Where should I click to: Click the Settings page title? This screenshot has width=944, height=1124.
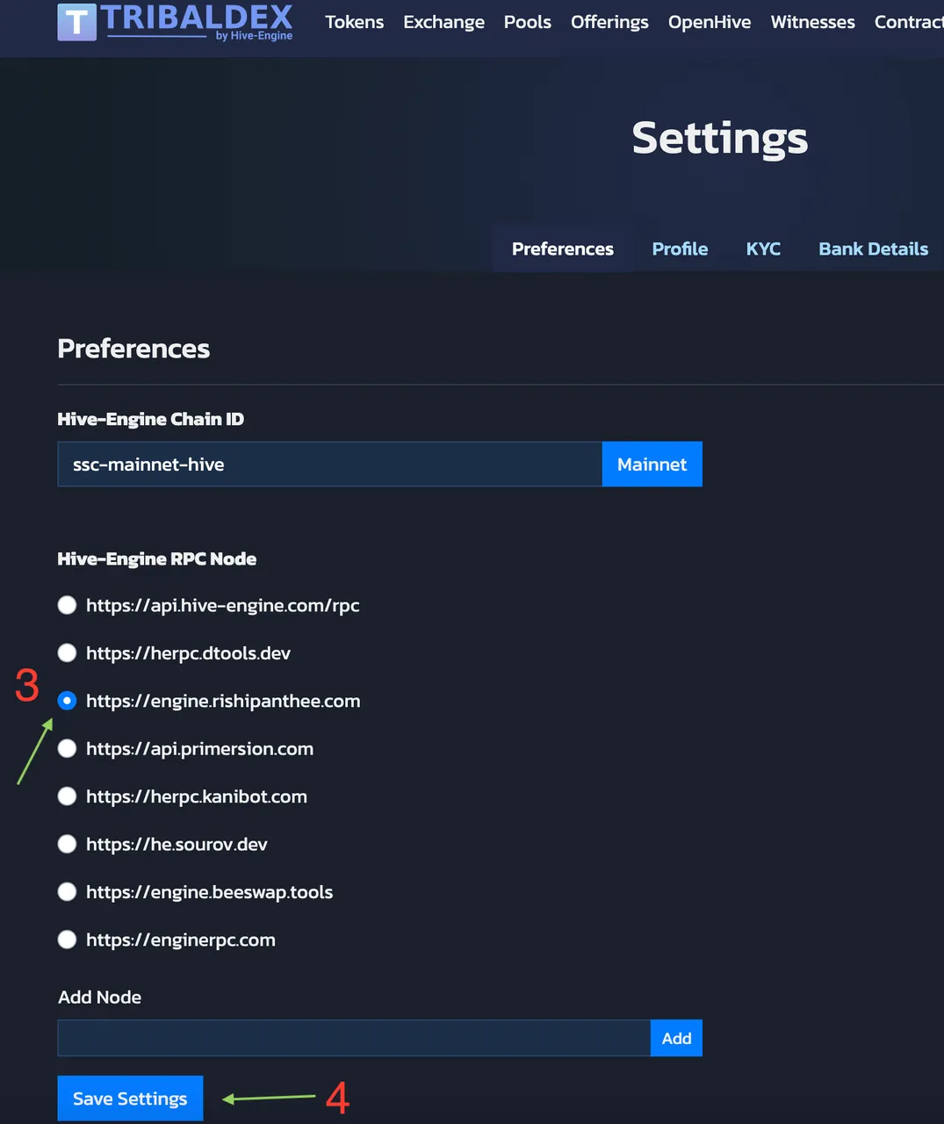720,138
